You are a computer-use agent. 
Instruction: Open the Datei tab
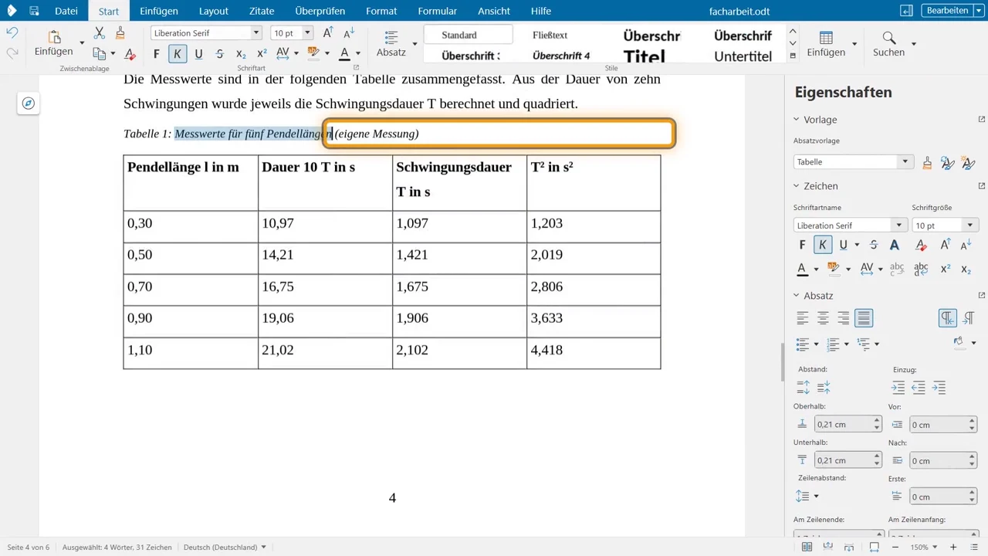[x=66, y=11]
